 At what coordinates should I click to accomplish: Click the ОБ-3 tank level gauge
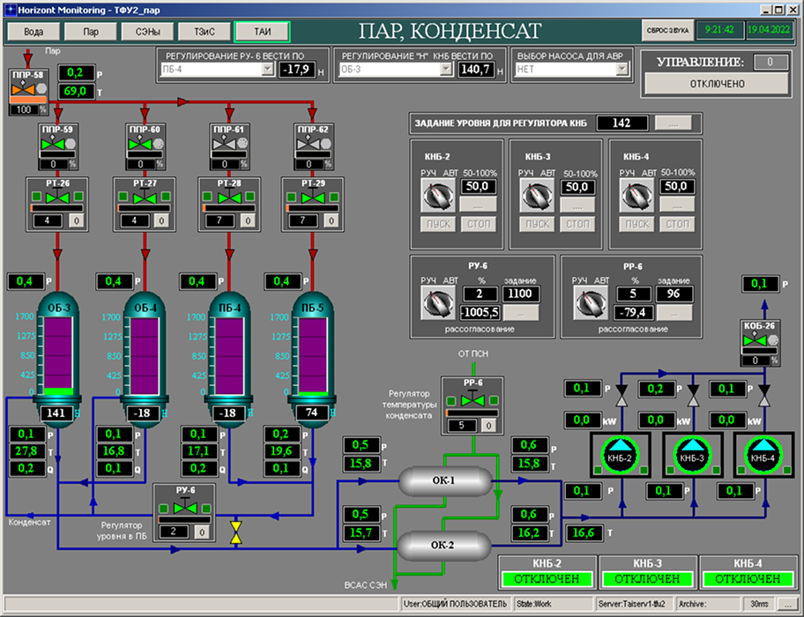(59, 353)
